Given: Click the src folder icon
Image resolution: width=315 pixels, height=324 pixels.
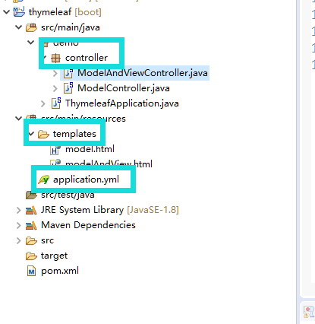Looking at the screenshot, I should [31, 240].
